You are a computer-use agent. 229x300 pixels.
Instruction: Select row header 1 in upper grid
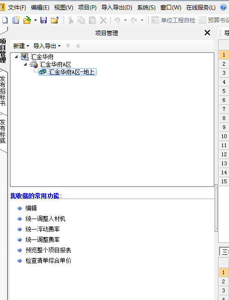tap(224, 55)
